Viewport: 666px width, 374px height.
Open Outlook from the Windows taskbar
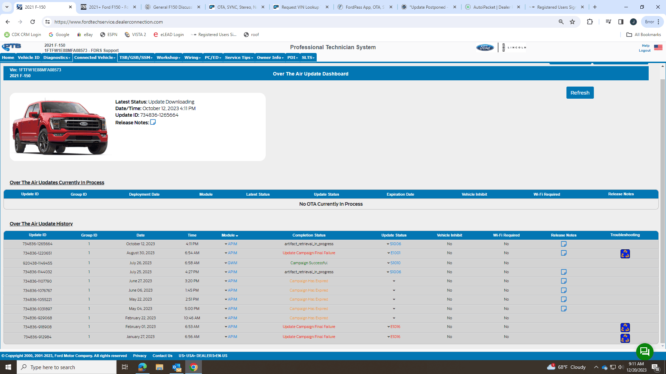point(177,367)
